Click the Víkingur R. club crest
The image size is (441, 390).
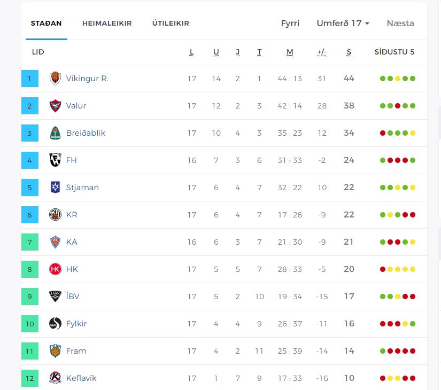(x=55, y=79)
